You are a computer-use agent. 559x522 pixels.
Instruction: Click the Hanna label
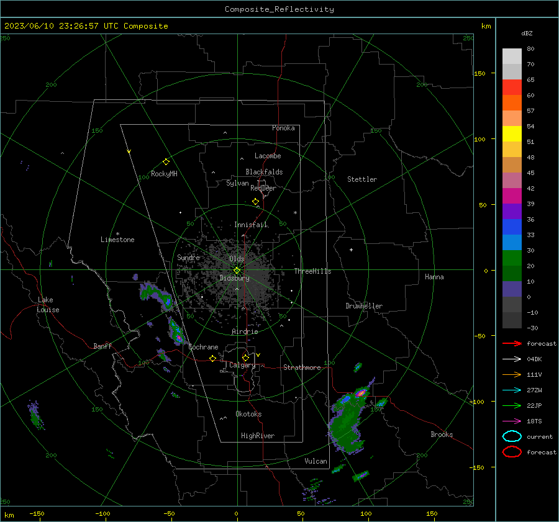click(x=434, y=277)
